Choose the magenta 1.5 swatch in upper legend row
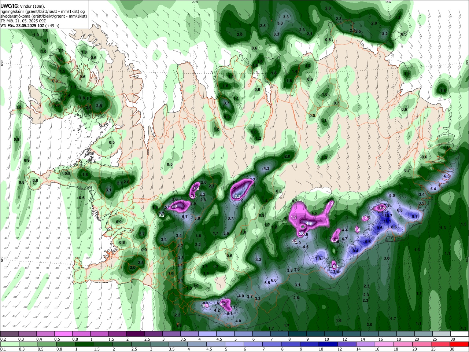469x352 pixels. [x=117, y=334]
